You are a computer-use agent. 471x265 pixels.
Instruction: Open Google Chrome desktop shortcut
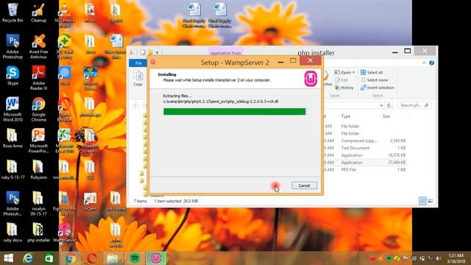pyautogui.click(x=38, y=110)
